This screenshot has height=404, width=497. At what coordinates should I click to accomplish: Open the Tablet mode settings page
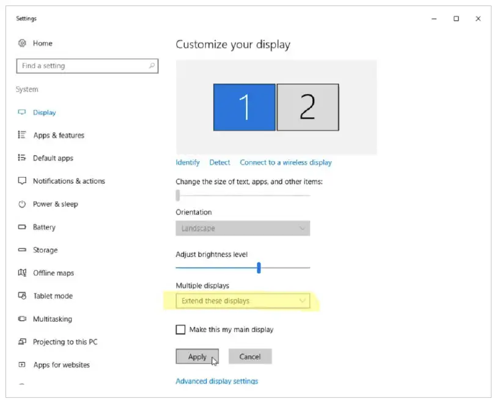pos(53,296)
